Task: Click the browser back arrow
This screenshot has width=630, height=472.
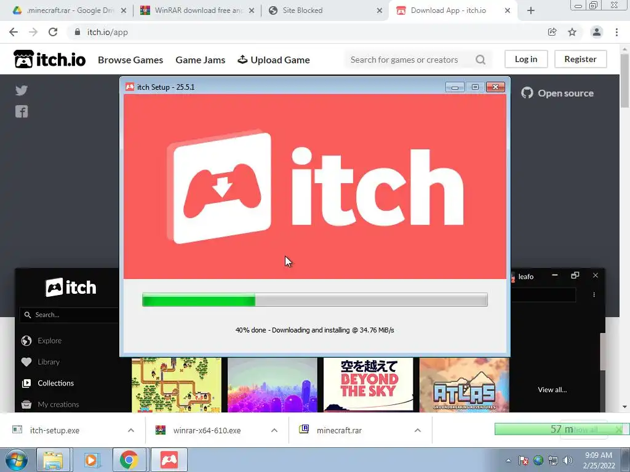Action: (x=14, y=32)
